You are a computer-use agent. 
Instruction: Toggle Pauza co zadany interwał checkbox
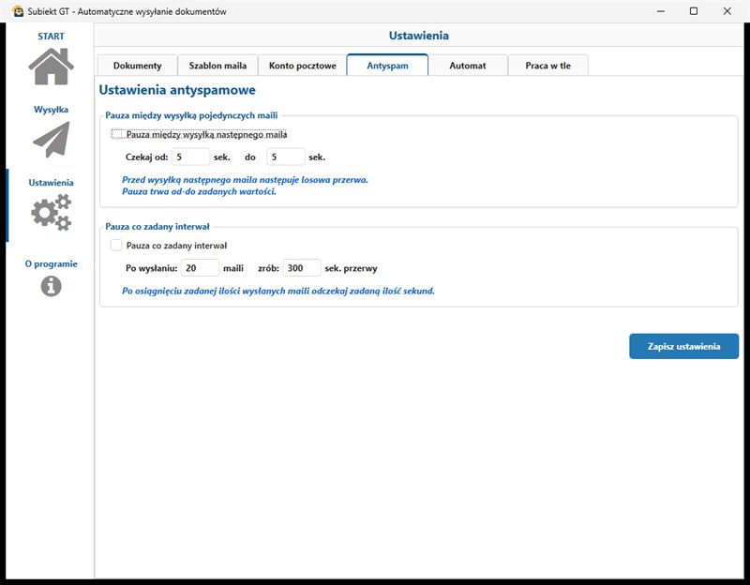click(x=116, y=246)
